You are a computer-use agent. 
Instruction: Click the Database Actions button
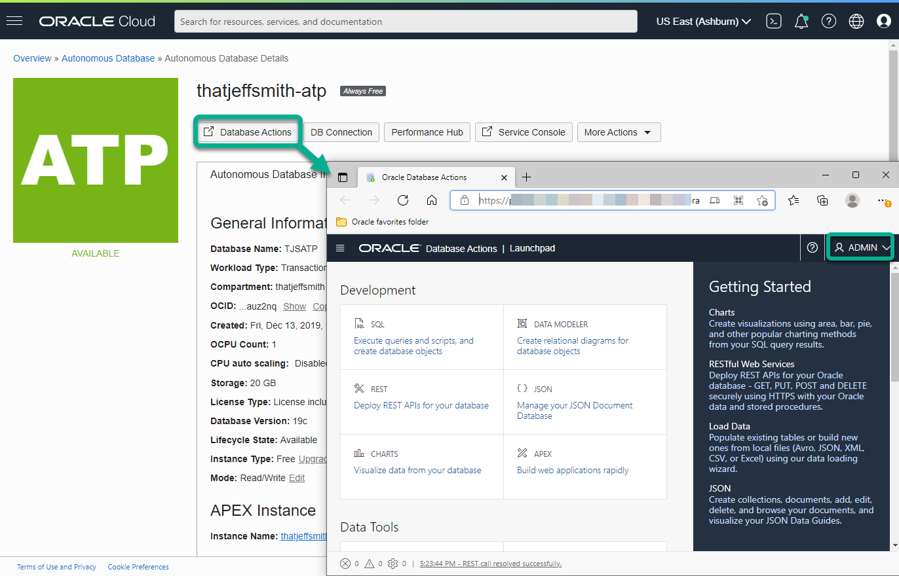[248, 132]
